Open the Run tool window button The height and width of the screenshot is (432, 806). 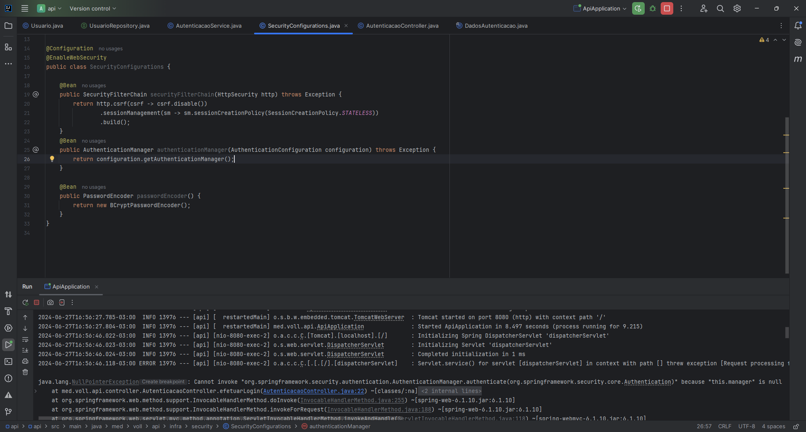tap(8, 345)
